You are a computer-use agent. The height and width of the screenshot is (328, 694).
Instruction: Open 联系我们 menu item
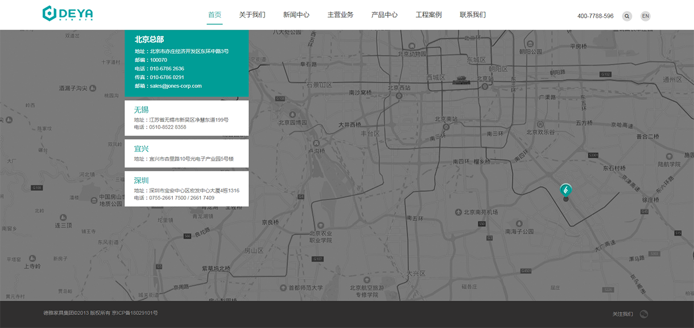[473, 15]
